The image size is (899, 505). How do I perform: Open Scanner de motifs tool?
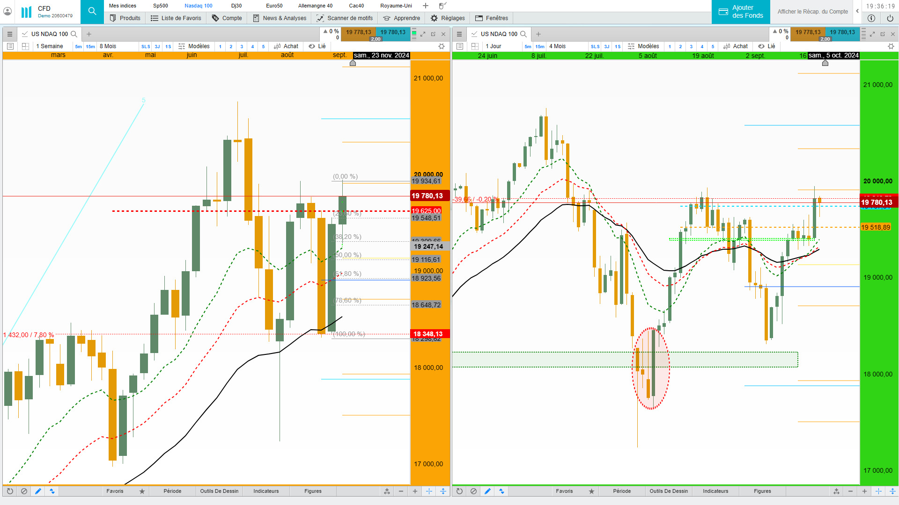pyautogui.click(x=345, y=18)
